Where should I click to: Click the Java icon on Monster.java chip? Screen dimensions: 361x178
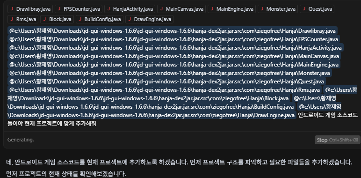pyautogui.click(x=262, y=9)
